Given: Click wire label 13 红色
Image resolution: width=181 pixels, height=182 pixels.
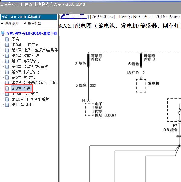Looking at the screenshot, I should click(133, 73).
